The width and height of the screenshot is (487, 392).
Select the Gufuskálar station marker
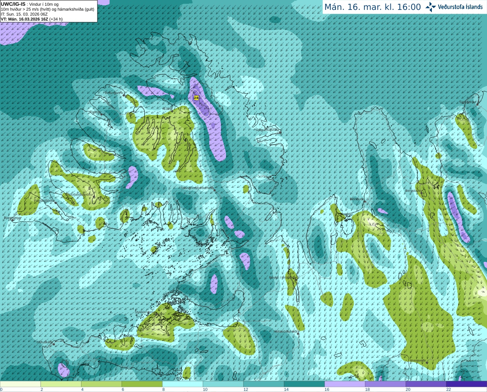(x=54, y=344)
